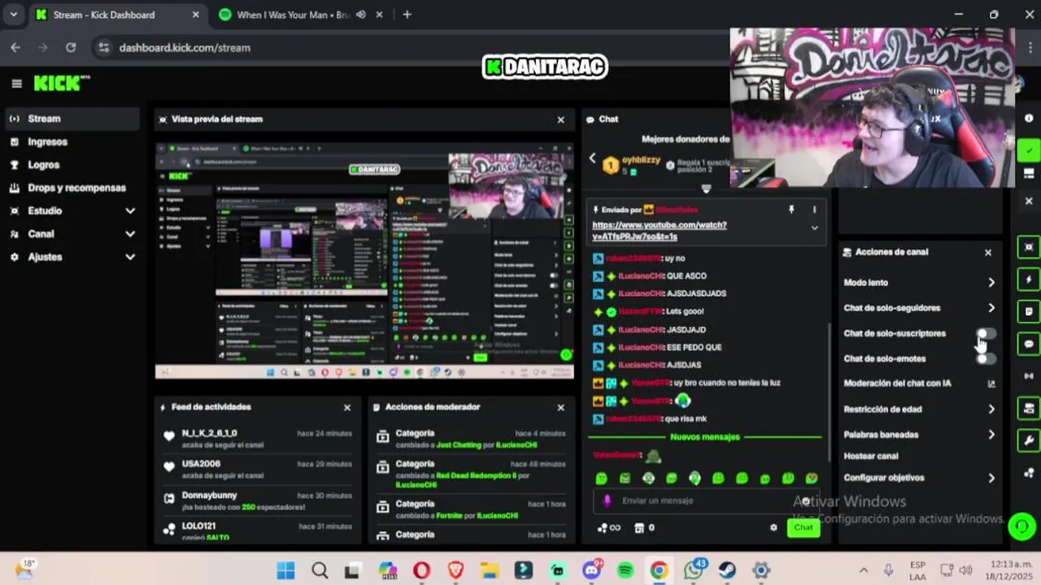Go back in top donors carousel
This screenshot has width=1041, height=585.
592,159
